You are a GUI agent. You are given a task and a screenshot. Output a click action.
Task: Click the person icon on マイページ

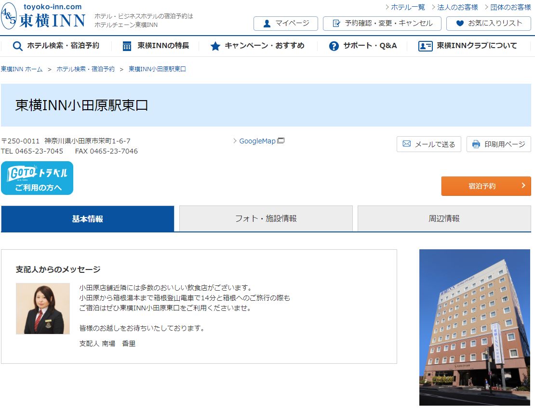[267, 24]
